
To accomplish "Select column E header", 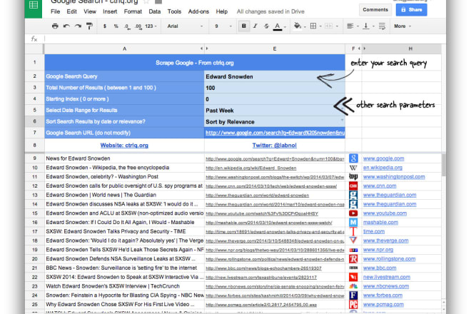I will pos(275,49).
